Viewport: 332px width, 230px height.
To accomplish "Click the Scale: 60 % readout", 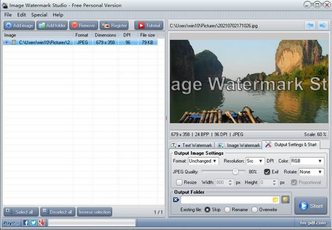I will tap(315, 134).
